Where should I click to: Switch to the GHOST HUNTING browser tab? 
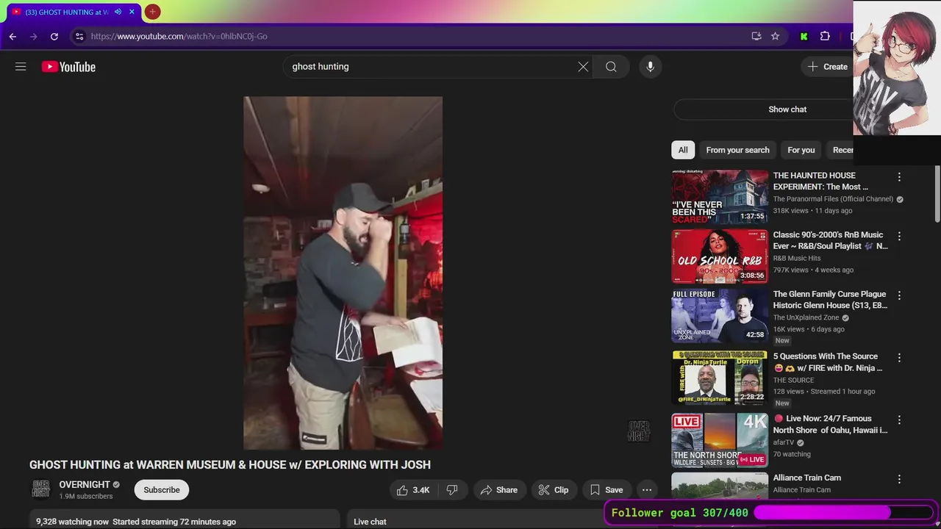tap(66, 12)
